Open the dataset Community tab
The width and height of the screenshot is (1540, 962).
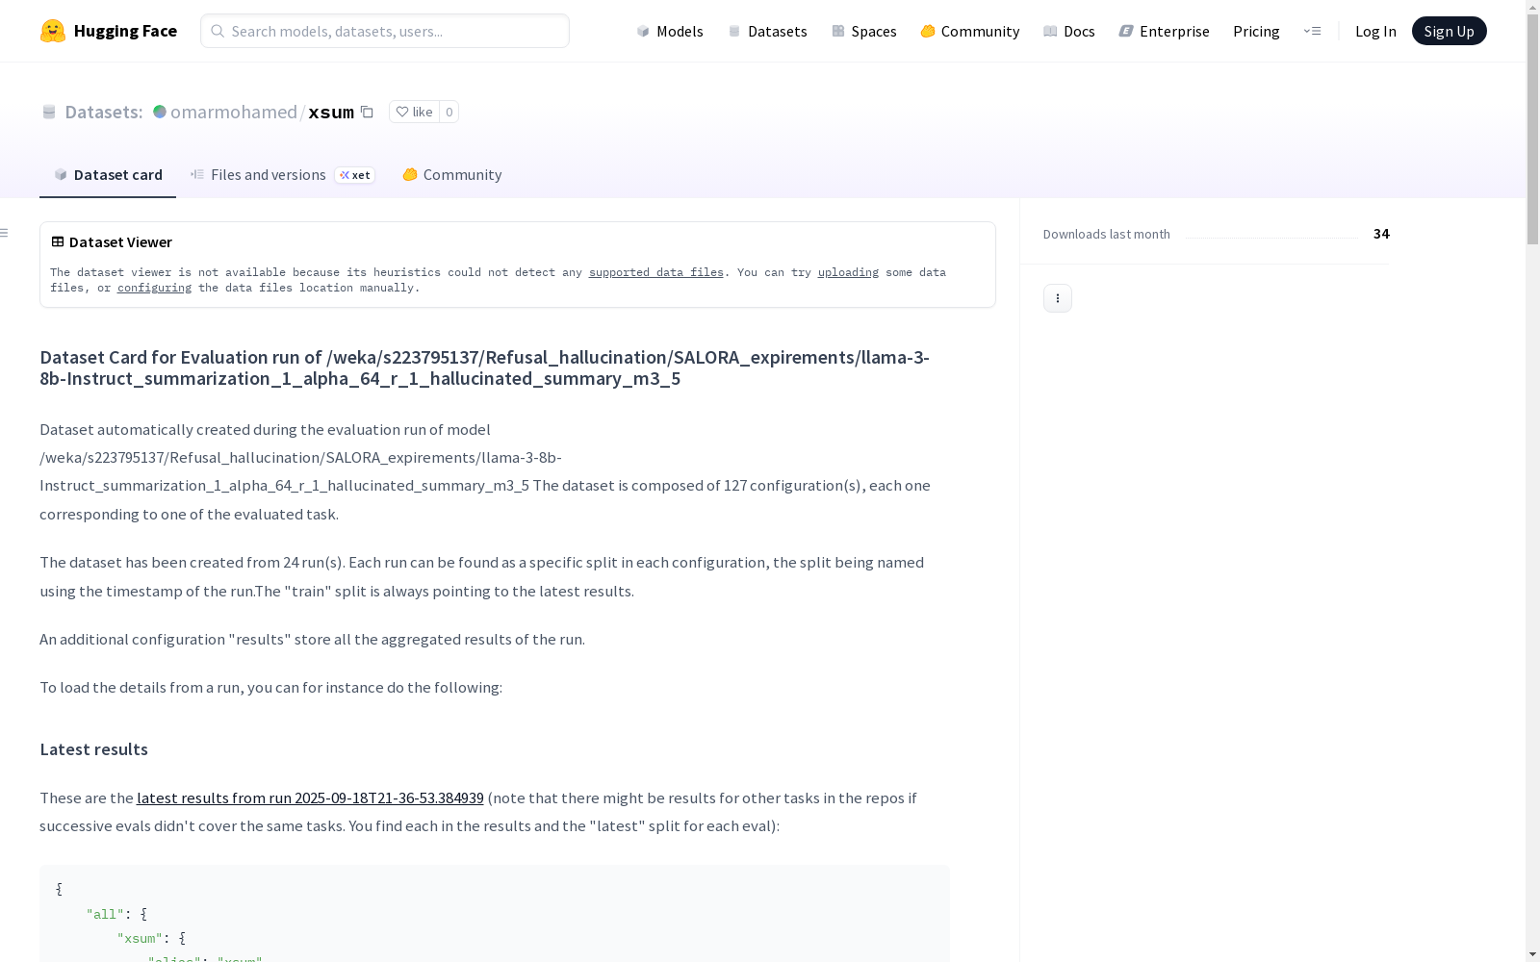click(452, 174)
